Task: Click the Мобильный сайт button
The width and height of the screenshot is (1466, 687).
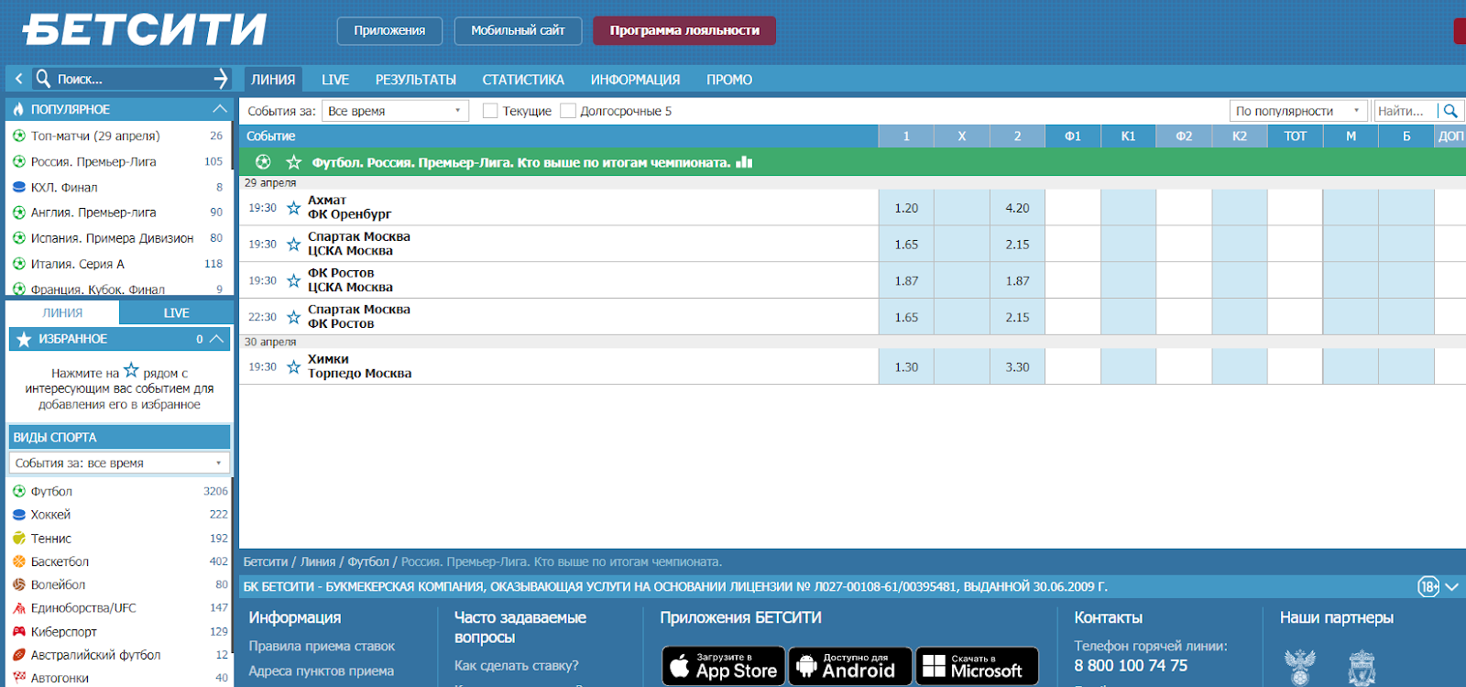Action: tap(518, 30)
